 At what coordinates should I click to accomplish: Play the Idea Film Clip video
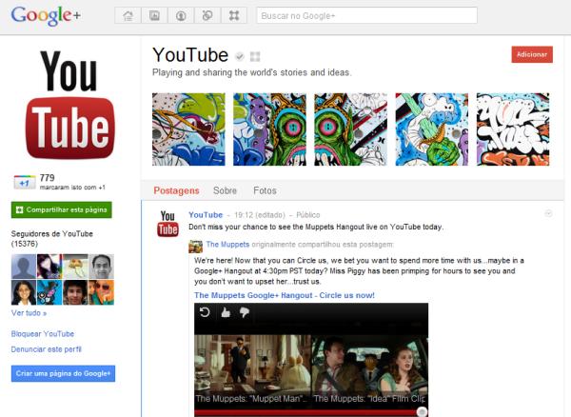[370, 369]
